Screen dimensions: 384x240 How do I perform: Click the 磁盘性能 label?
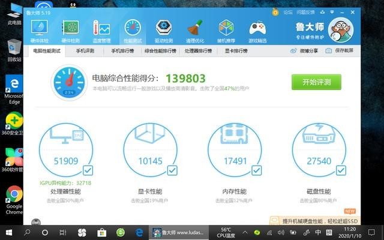point(319,191)
